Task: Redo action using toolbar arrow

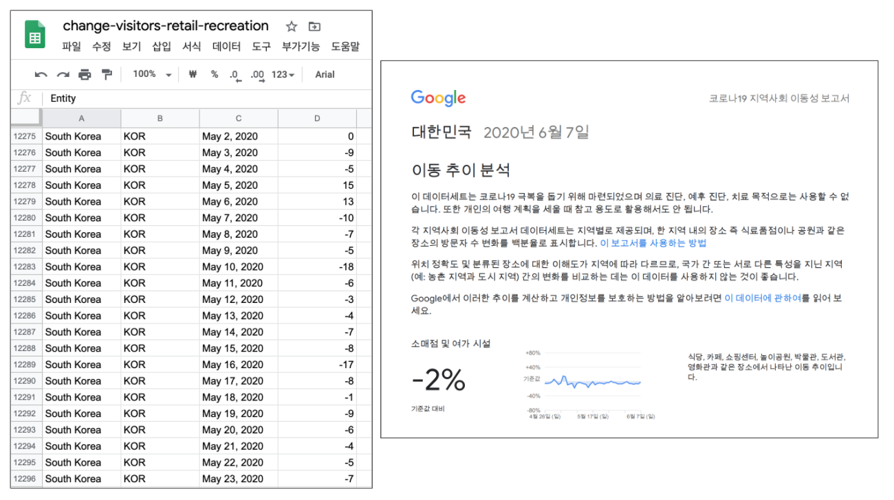Action: tap(63, 75)
